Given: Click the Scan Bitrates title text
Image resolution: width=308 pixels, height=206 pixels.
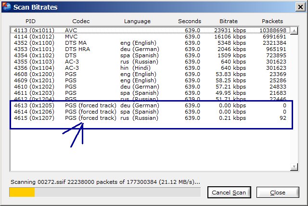Looking at the screenshot, I should (x=35, y=7).
